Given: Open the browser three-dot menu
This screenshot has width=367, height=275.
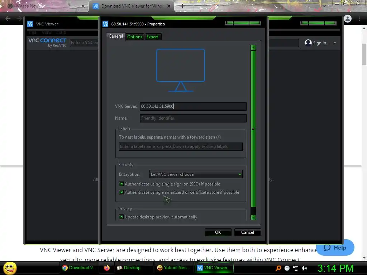Looking at the screenshot, I should click(359, 19).
